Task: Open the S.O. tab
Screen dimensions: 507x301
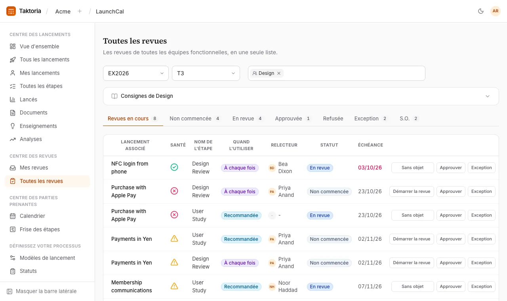Action: click(x=409, y=118)
